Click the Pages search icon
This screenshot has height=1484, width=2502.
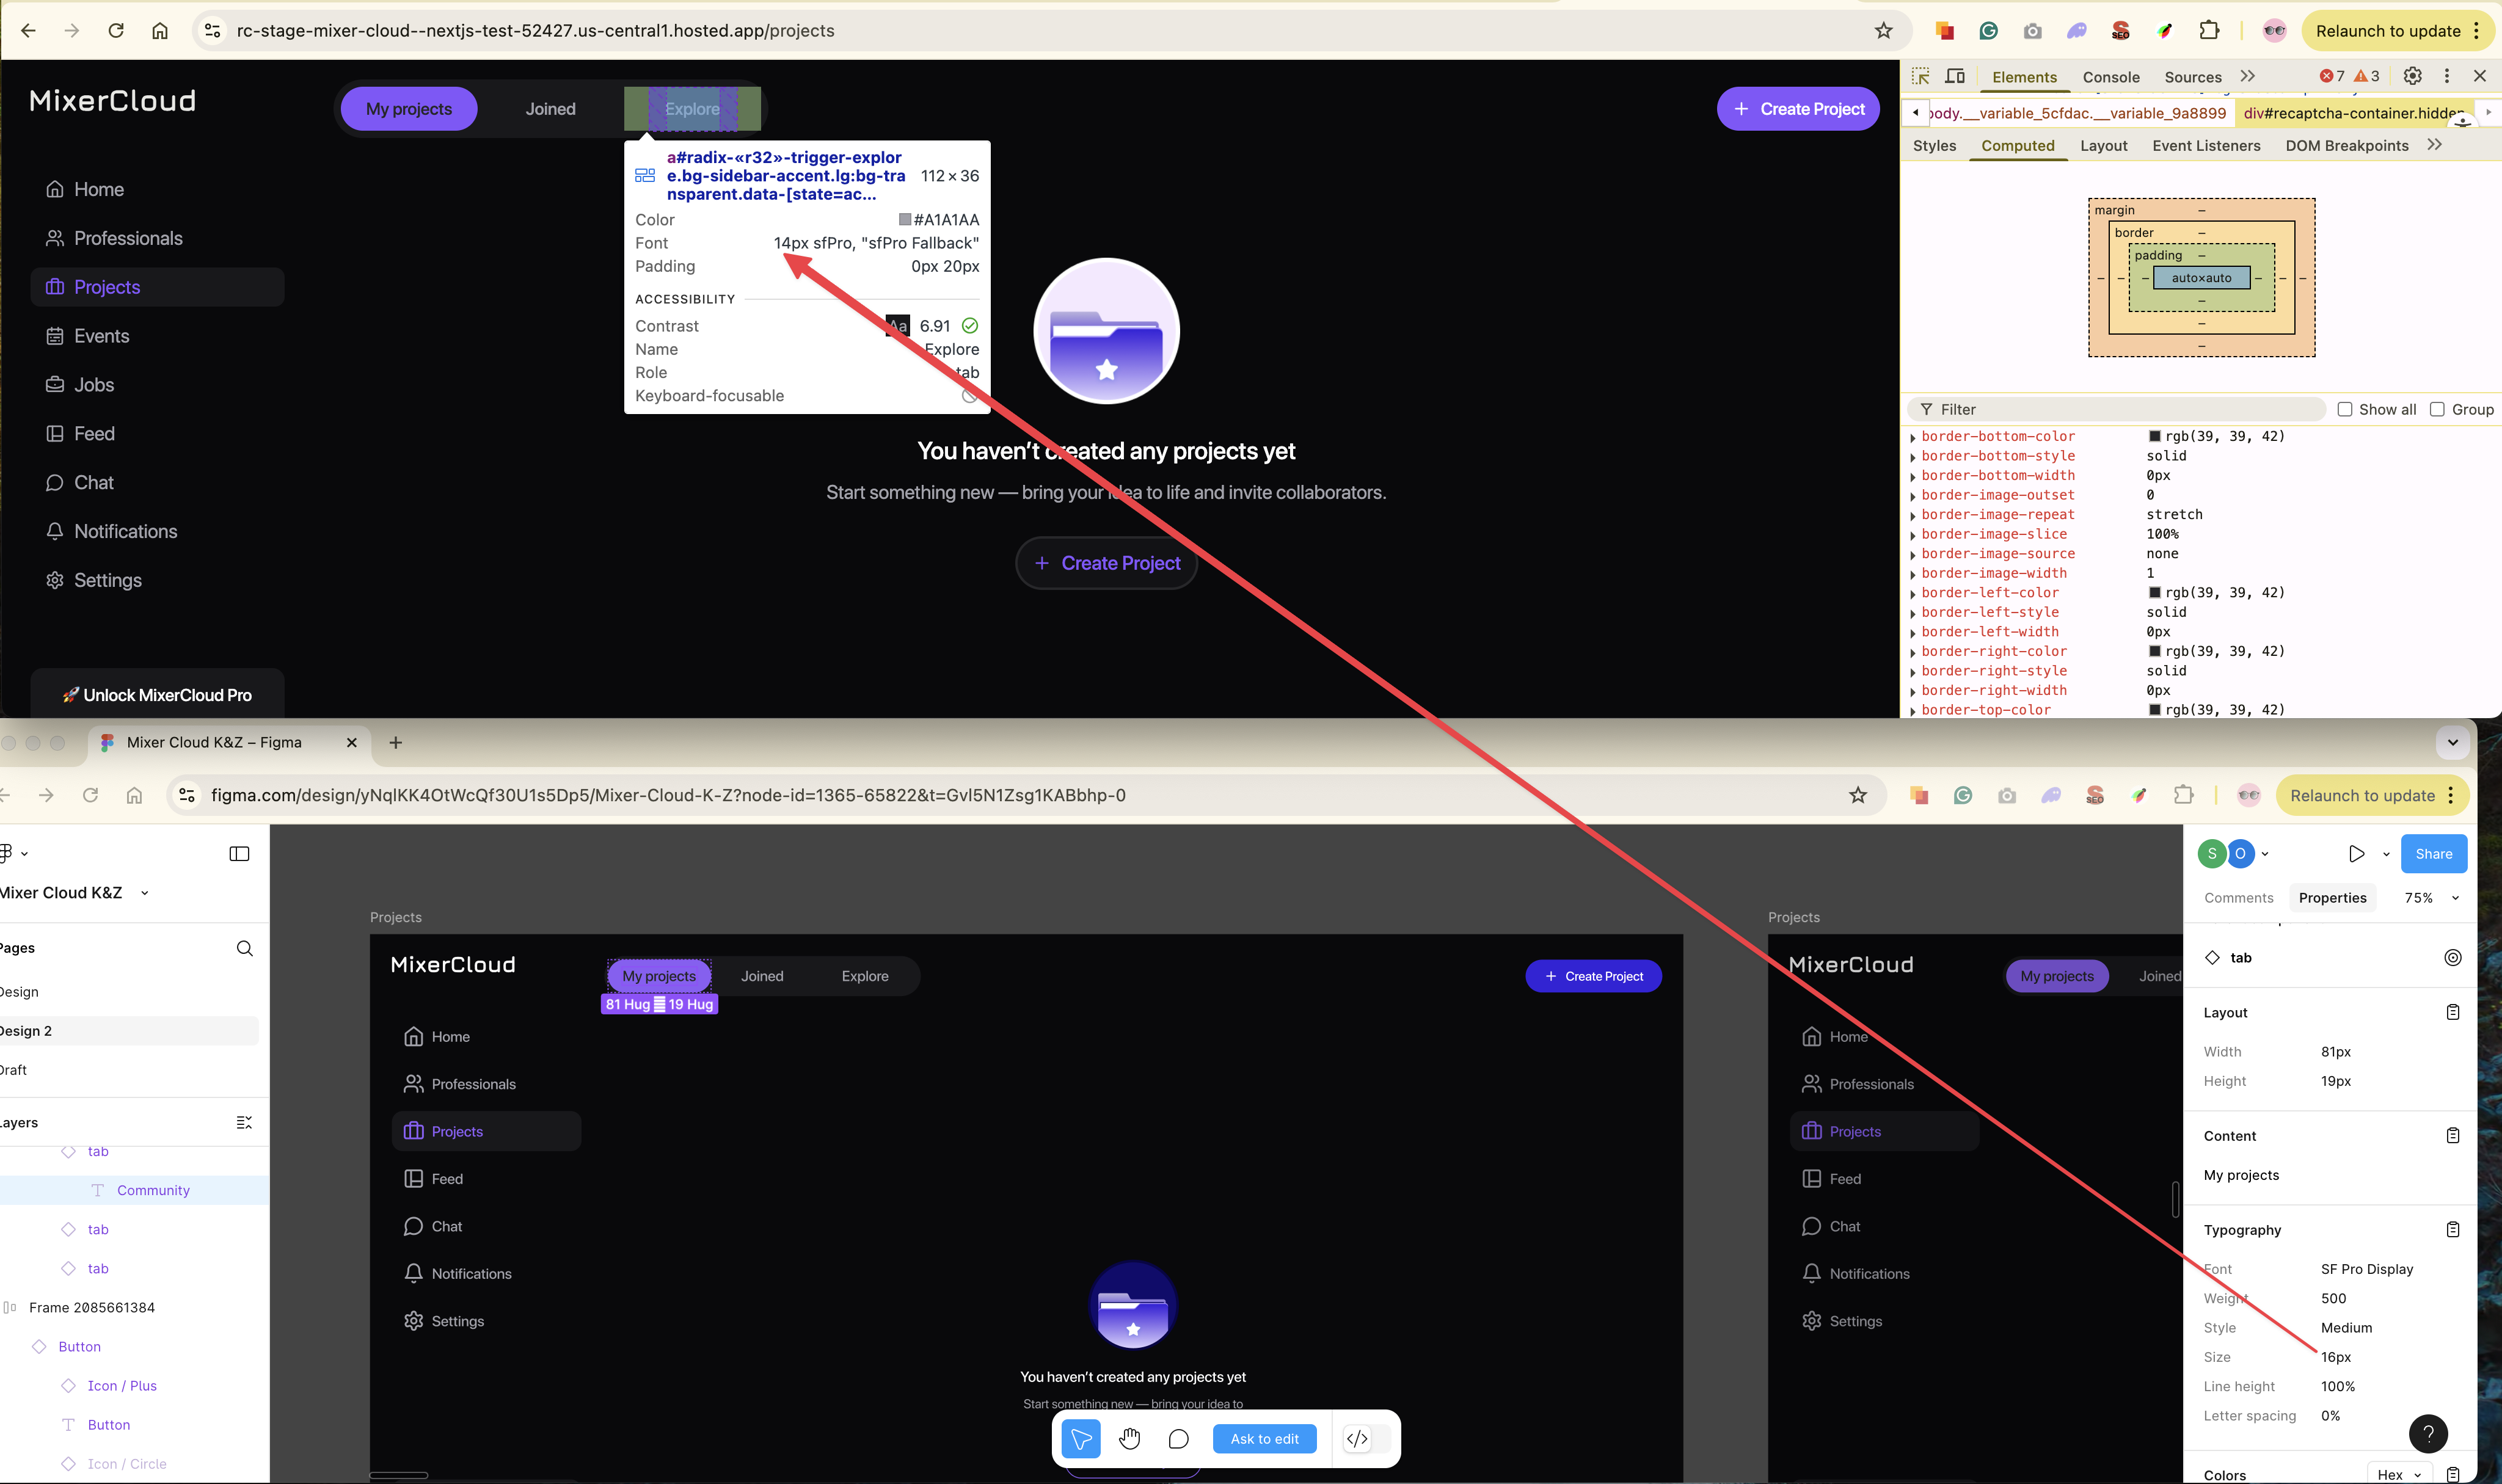pyautogui.click(x=245, y=948)
